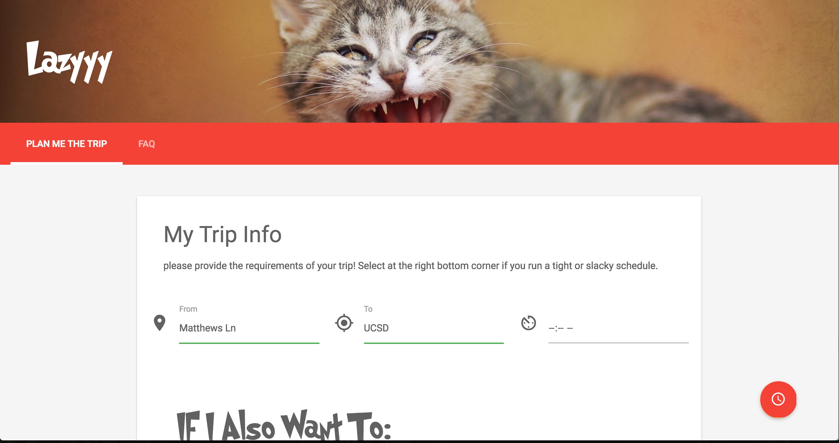Click the Lazyyy logo in the header
The width and height of the screenshot is (839, 443).
(x=69, y=62)
